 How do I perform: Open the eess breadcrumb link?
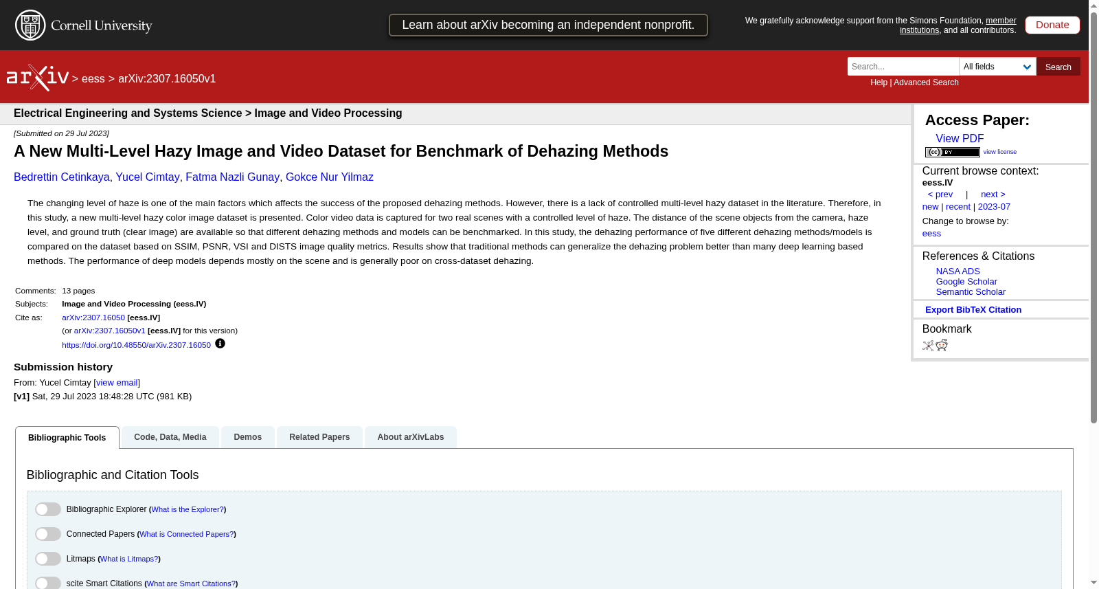coord(93,79)
